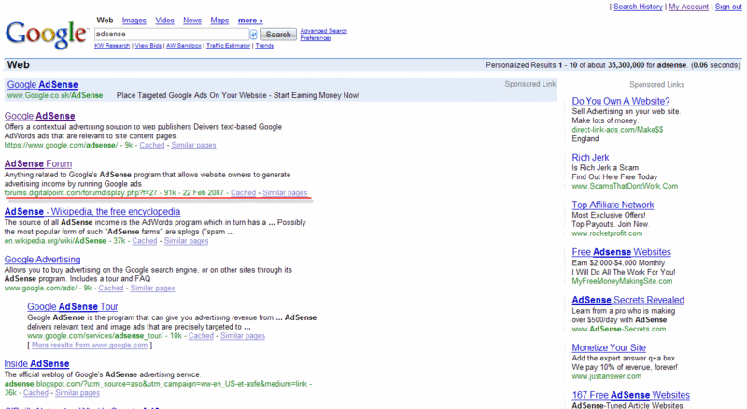Click More results from www.google.com

coord(90,345)
